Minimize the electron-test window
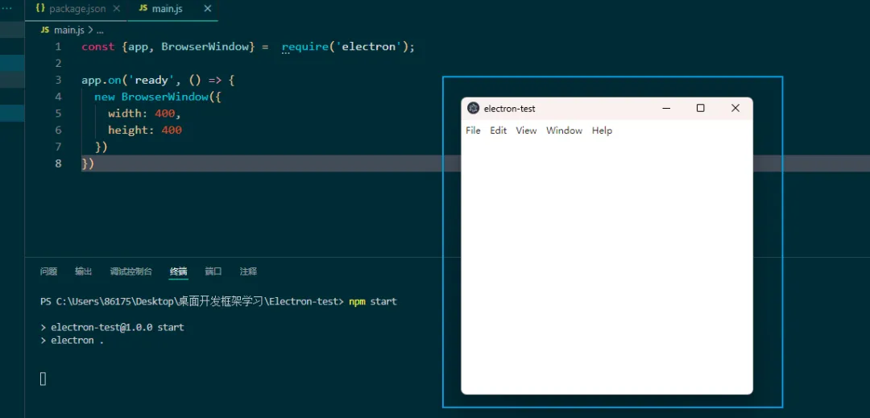This screenshot has height=418, width=870. [666, 109]
